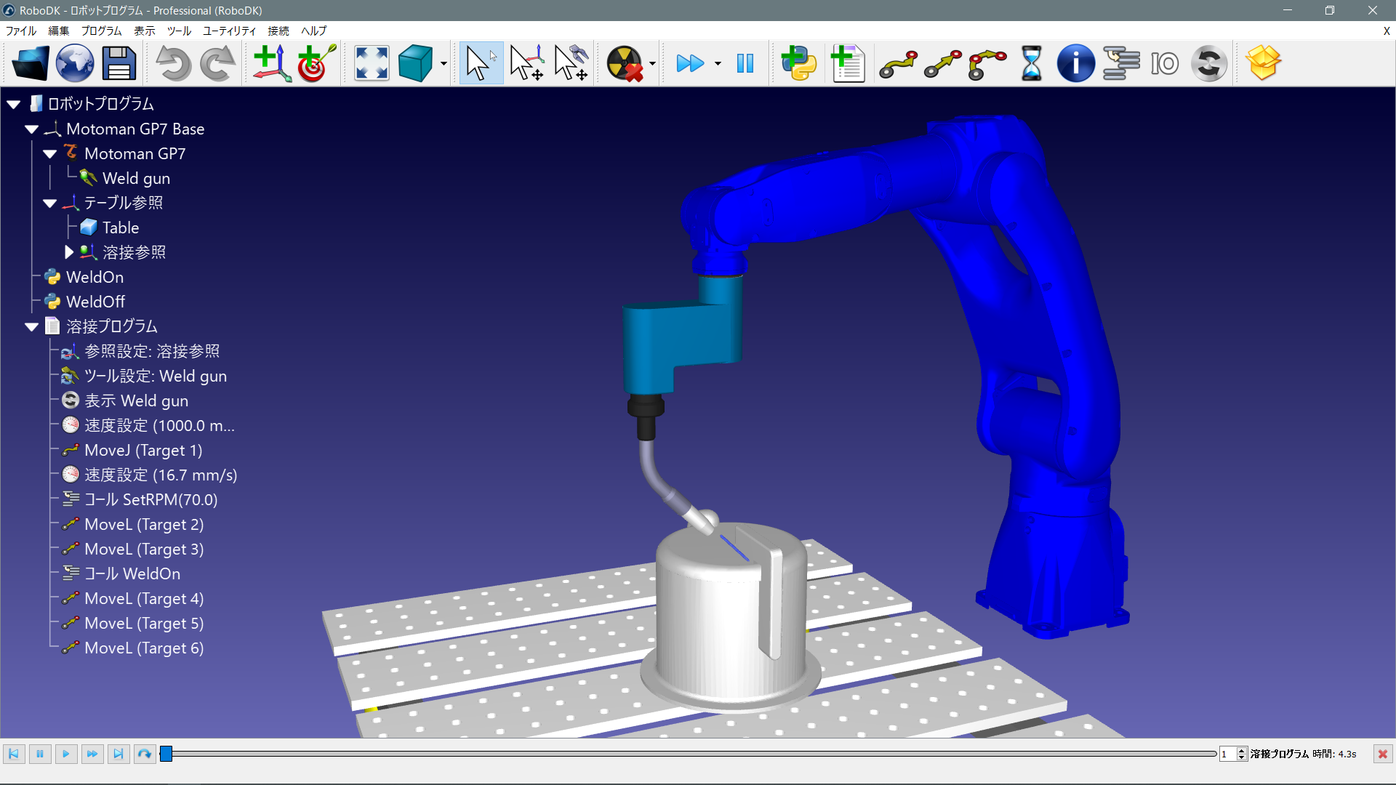The width and height of the screenshot is (1396, 785).
Task: Redo the last action
Action: click(x=217, y=63)
